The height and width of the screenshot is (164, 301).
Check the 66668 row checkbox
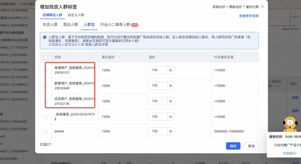tap(46, 132)
